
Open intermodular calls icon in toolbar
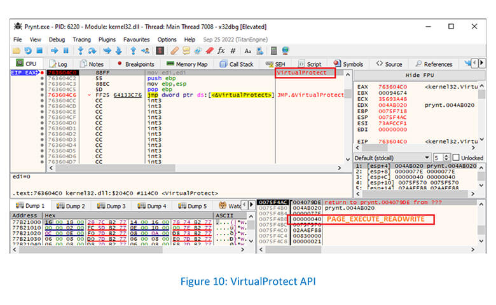(260, 51)
